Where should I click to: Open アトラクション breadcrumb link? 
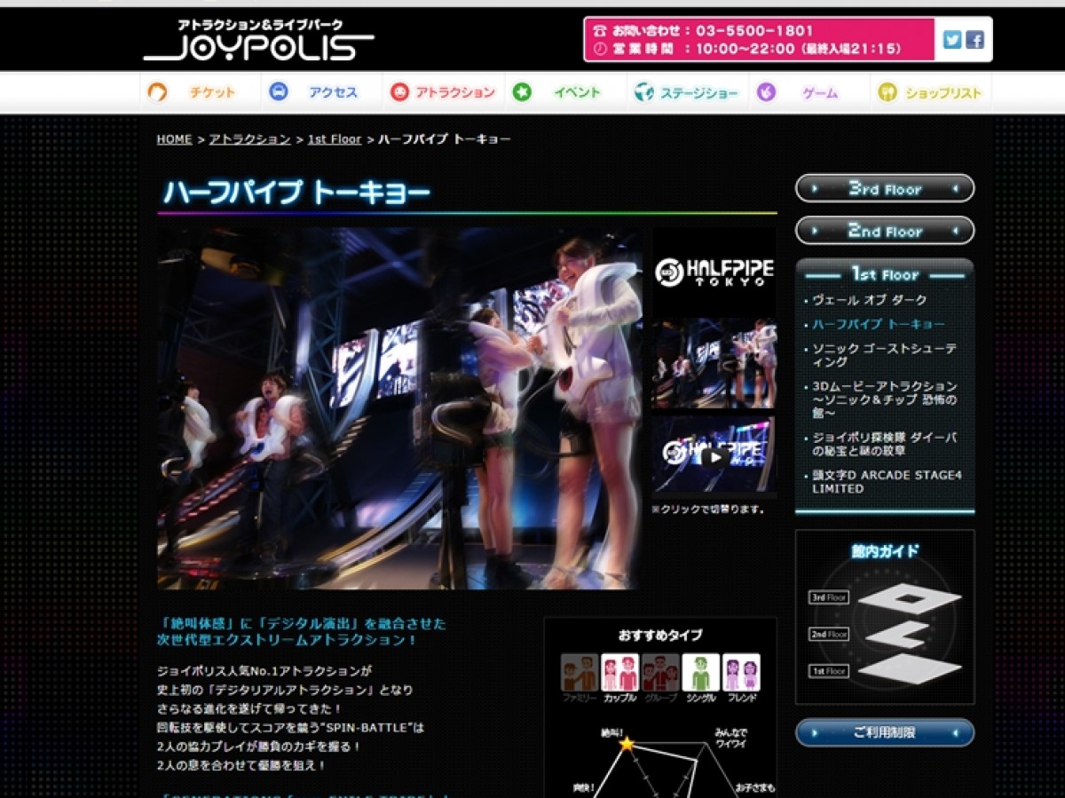coord(249,139)
